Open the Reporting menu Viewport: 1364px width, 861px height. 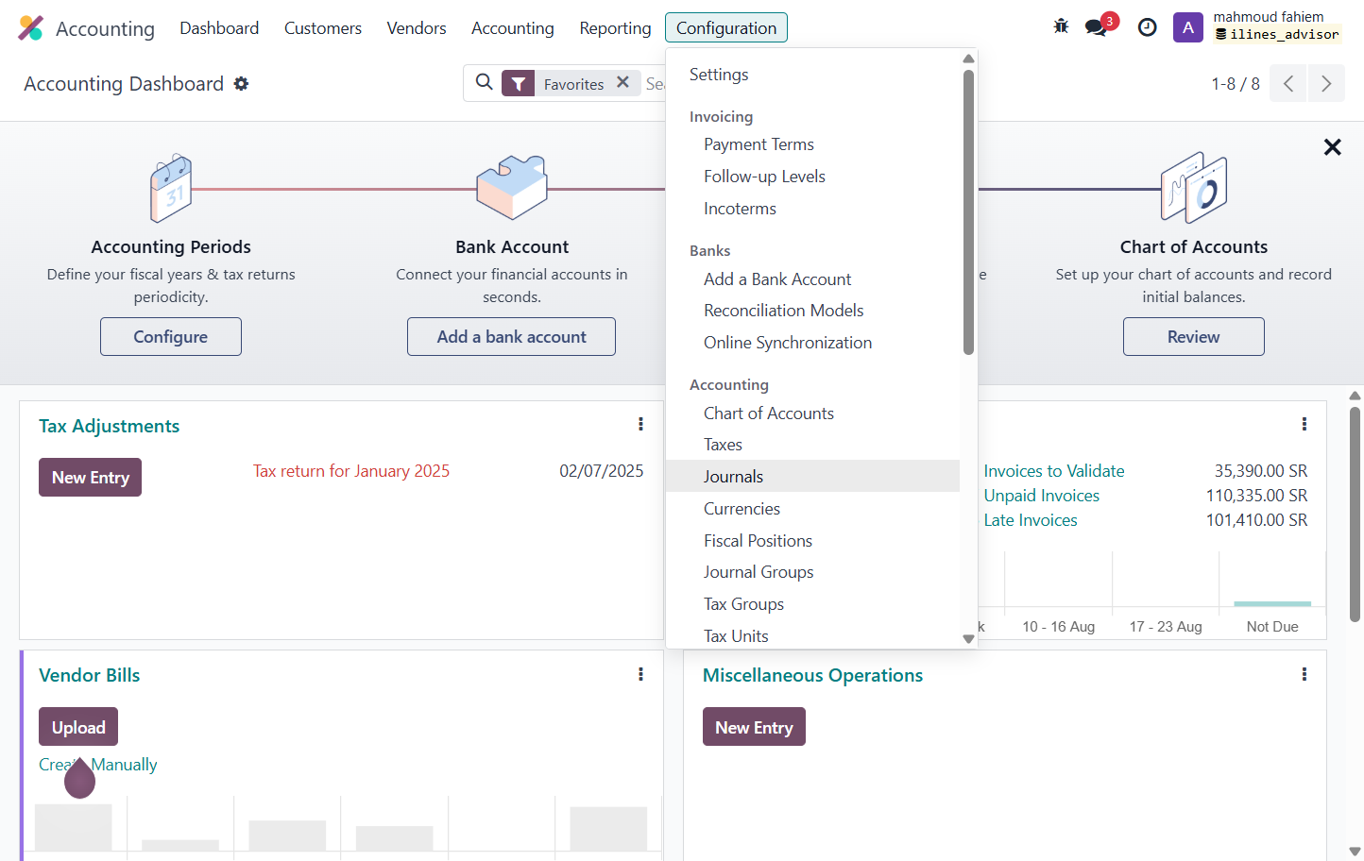615,28
